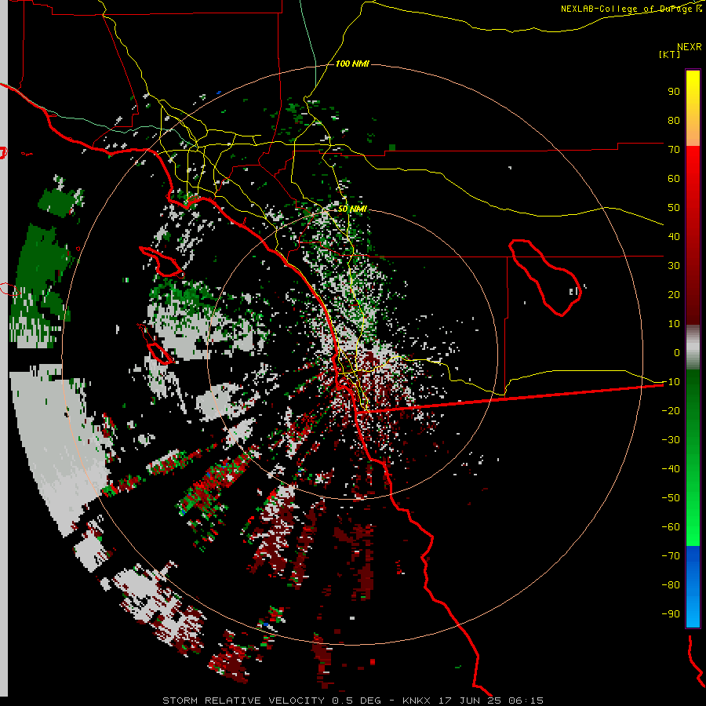Click the -60 scale value
The width and height of the screenshot is (706, 706).
pyautogui.click(x=671, y=527)
